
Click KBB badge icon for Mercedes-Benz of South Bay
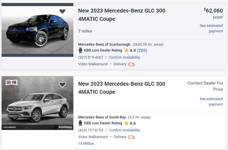(80, 123)
